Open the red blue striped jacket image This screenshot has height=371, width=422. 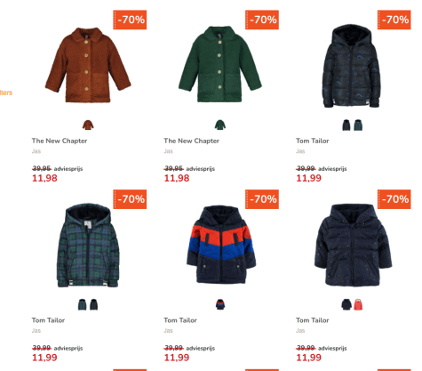point(221,245)
